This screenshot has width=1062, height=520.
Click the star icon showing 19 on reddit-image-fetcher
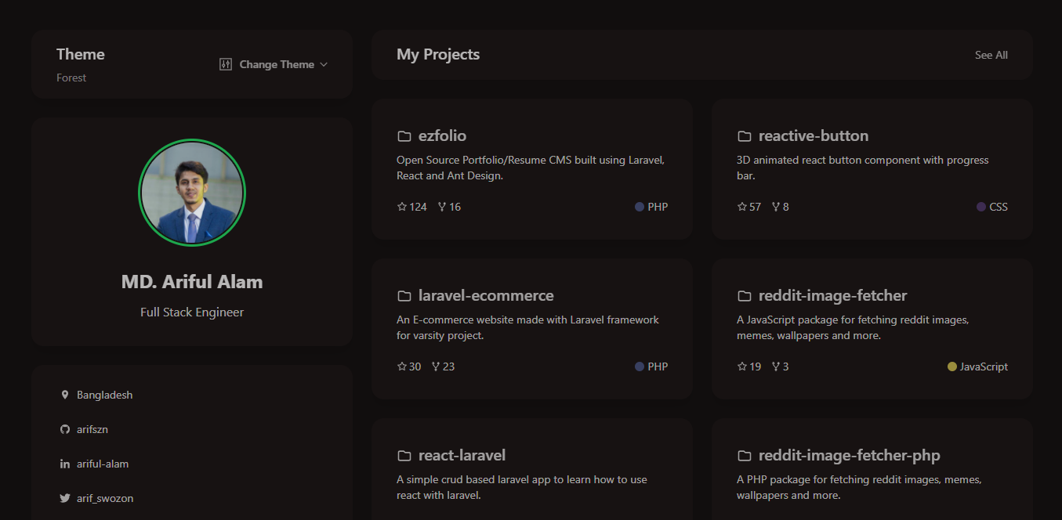point(741,366)
